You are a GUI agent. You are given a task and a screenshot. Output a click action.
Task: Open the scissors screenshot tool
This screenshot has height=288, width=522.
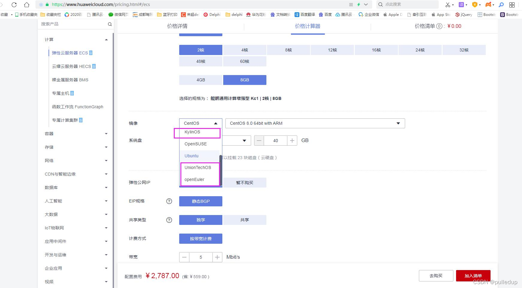(x=448, y=4)
